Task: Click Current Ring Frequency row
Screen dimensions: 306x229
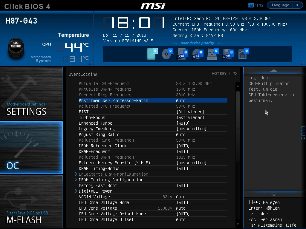Action: tap(153, 95)
